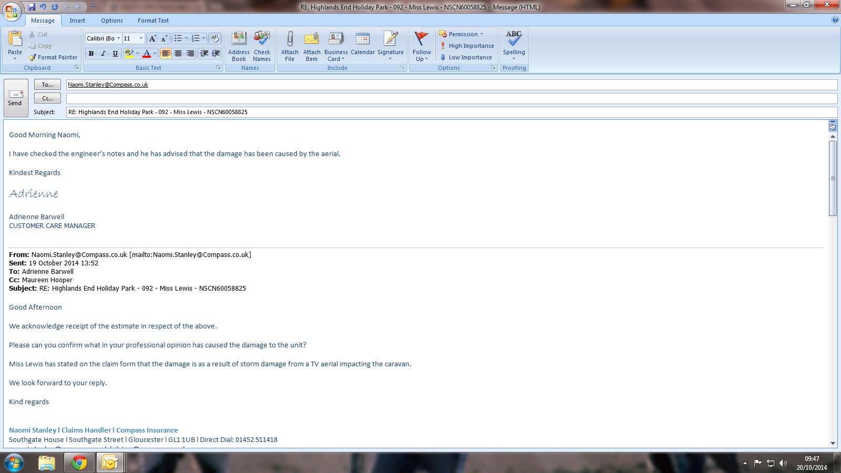
Task: Click the Format Painter tool
Action: (53, 57)
